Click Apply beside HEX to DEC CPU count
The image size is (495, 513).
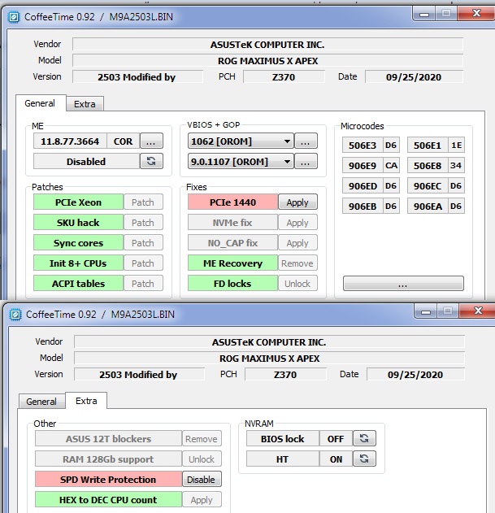click(202, 500)
